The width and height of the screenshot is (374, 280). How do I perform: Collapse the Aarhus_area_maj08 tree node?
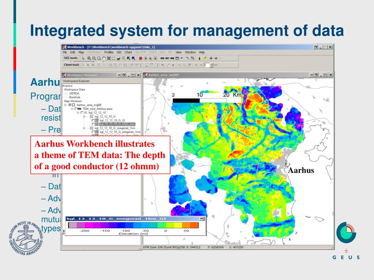coord(65,105)
